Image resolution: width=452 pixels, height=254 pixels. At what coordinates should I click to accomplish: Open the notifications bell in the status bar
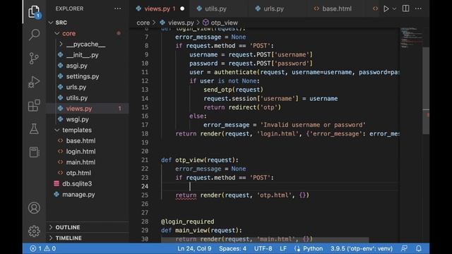(419, 248)
